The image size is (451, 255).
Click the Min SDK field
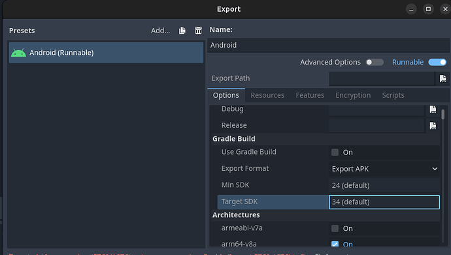click(384, 185)
